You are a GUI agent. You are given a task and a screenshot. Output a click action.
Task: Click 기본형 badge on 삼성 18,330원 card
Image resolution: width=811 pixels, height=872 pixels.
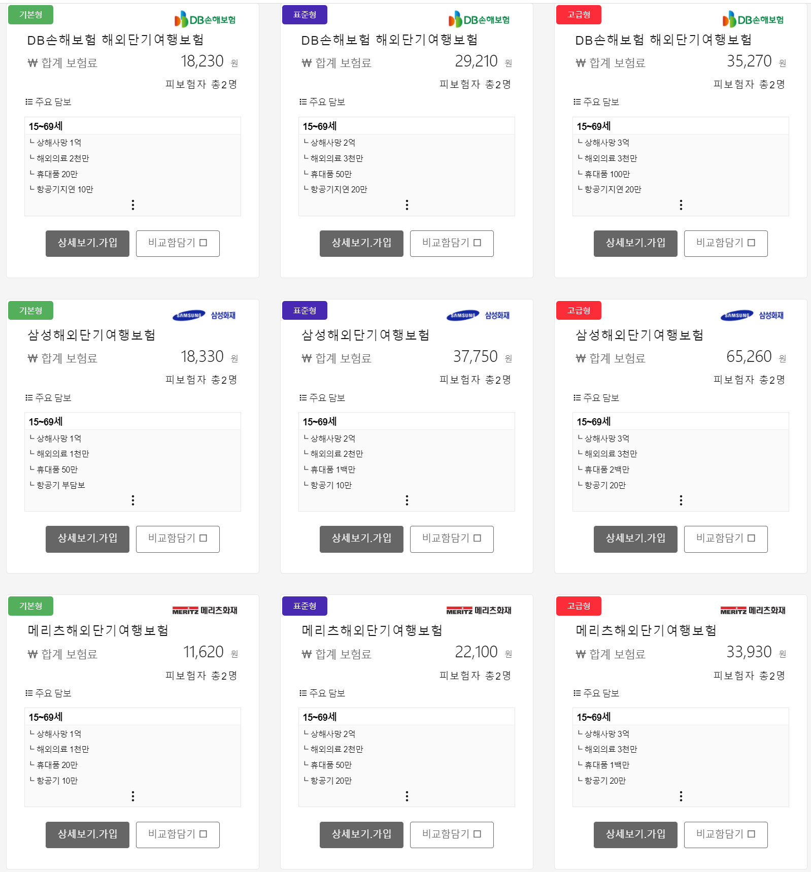pyautogui.click(x=30, y=311)
